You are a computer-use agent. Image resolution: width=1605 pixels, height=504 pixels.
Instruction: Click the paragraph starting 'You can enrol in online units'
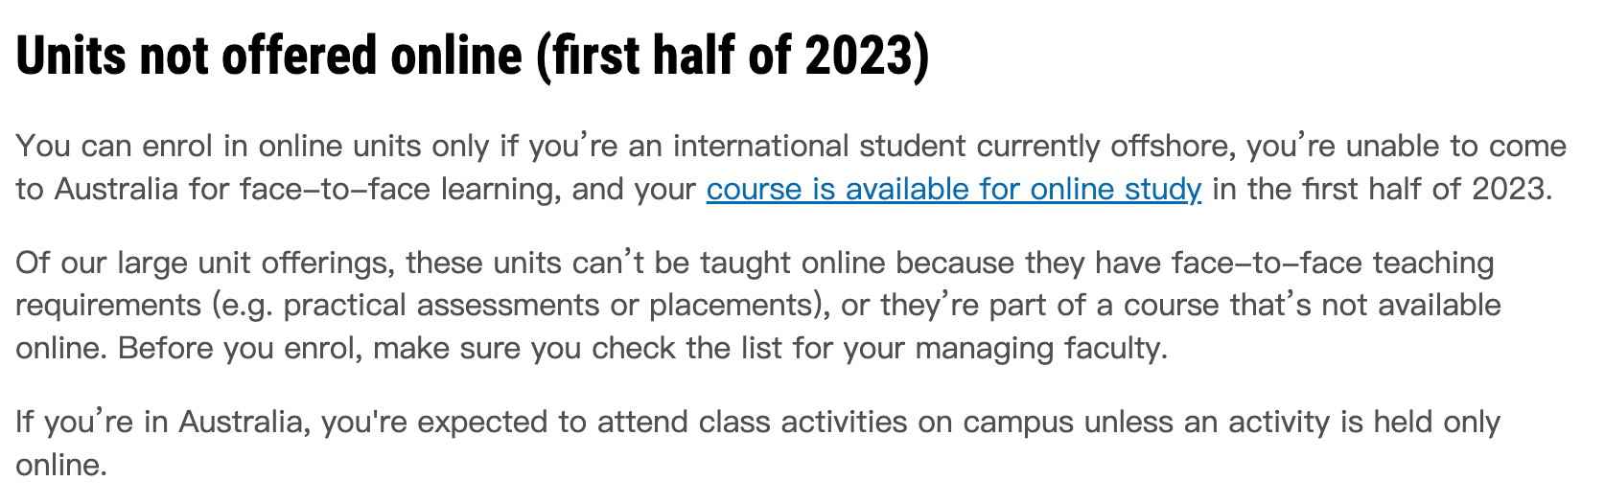(x=791, y=168)
